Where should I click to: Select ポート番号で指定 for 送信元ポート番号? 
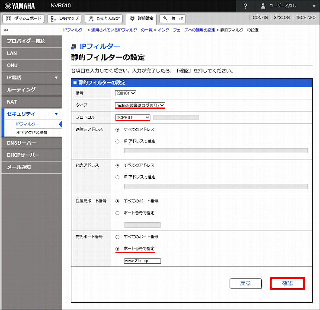click(117, 213)
